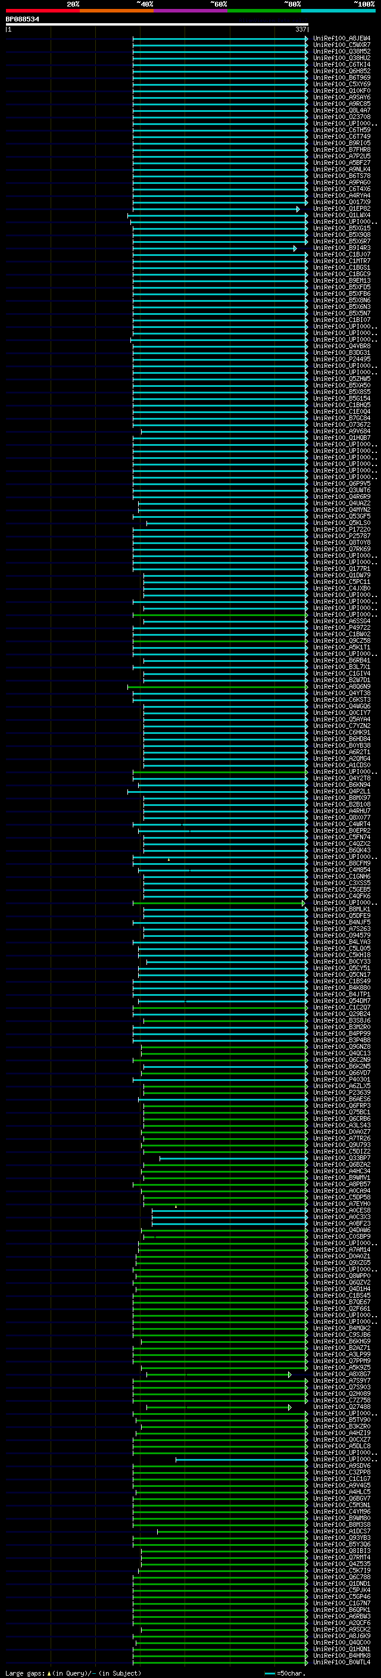
Task: Click the UniRef100_C5PC11 label
Action: point(342,582)
